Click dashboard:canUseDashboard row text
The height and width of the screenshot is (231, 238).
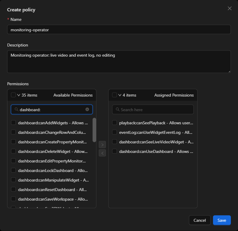pos(156,151)
